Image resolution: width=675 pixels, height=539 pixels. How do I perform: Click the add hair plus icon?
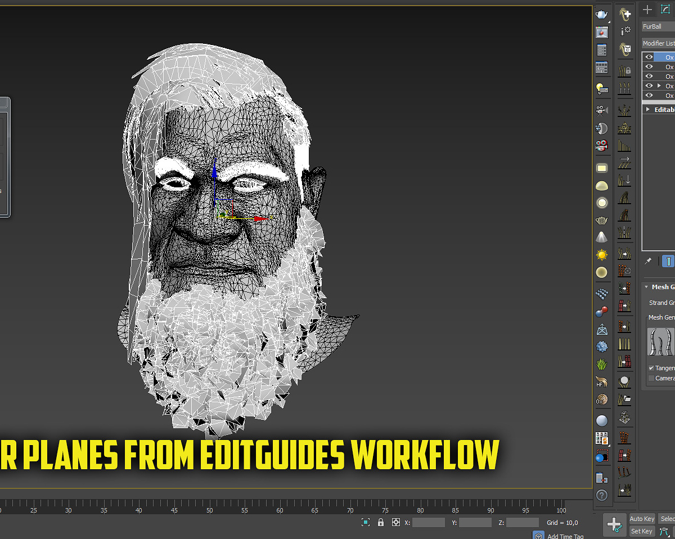pyautogui.click(x=624, y=14)
